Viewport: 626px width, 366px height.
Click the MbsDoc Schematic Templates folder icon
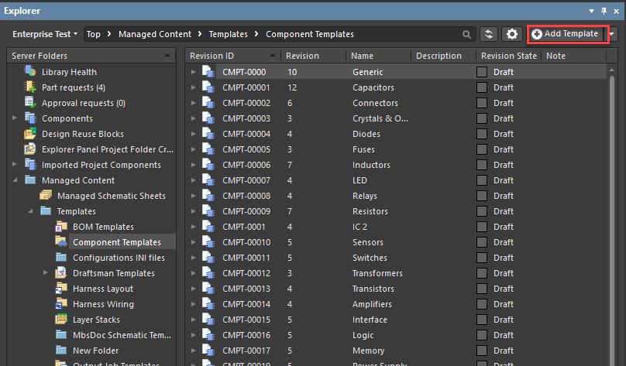coord(61,335)
